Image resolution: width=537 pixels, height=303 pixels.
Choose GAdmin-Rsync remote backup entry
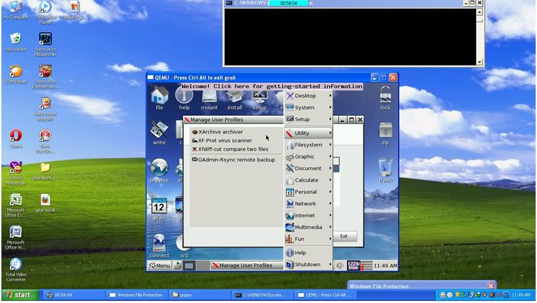tap(237, 160)
